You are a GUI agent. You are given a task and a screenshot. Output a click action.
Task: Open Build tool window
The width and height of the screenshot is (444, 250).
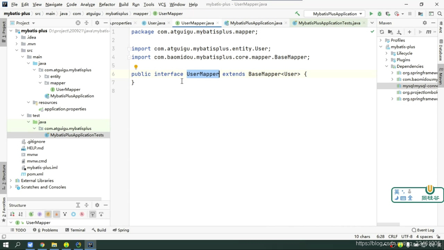pos(99,230)
